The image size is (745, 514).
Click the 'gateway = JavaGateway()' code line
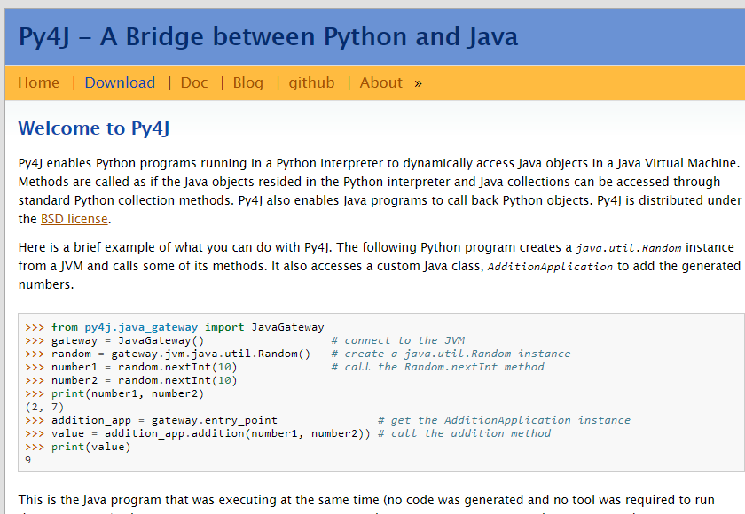[128, 340]
